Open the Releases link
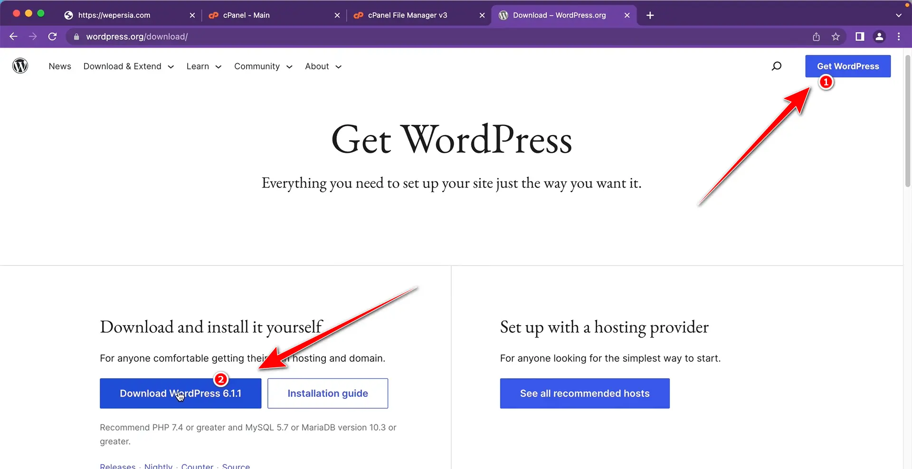Screen dimensions: 912x469 [118, 466]
